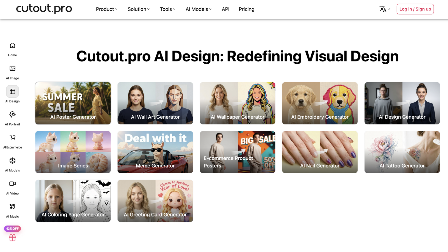
Task: Click the 43%OFF discount badge
Action: [12, 229]
